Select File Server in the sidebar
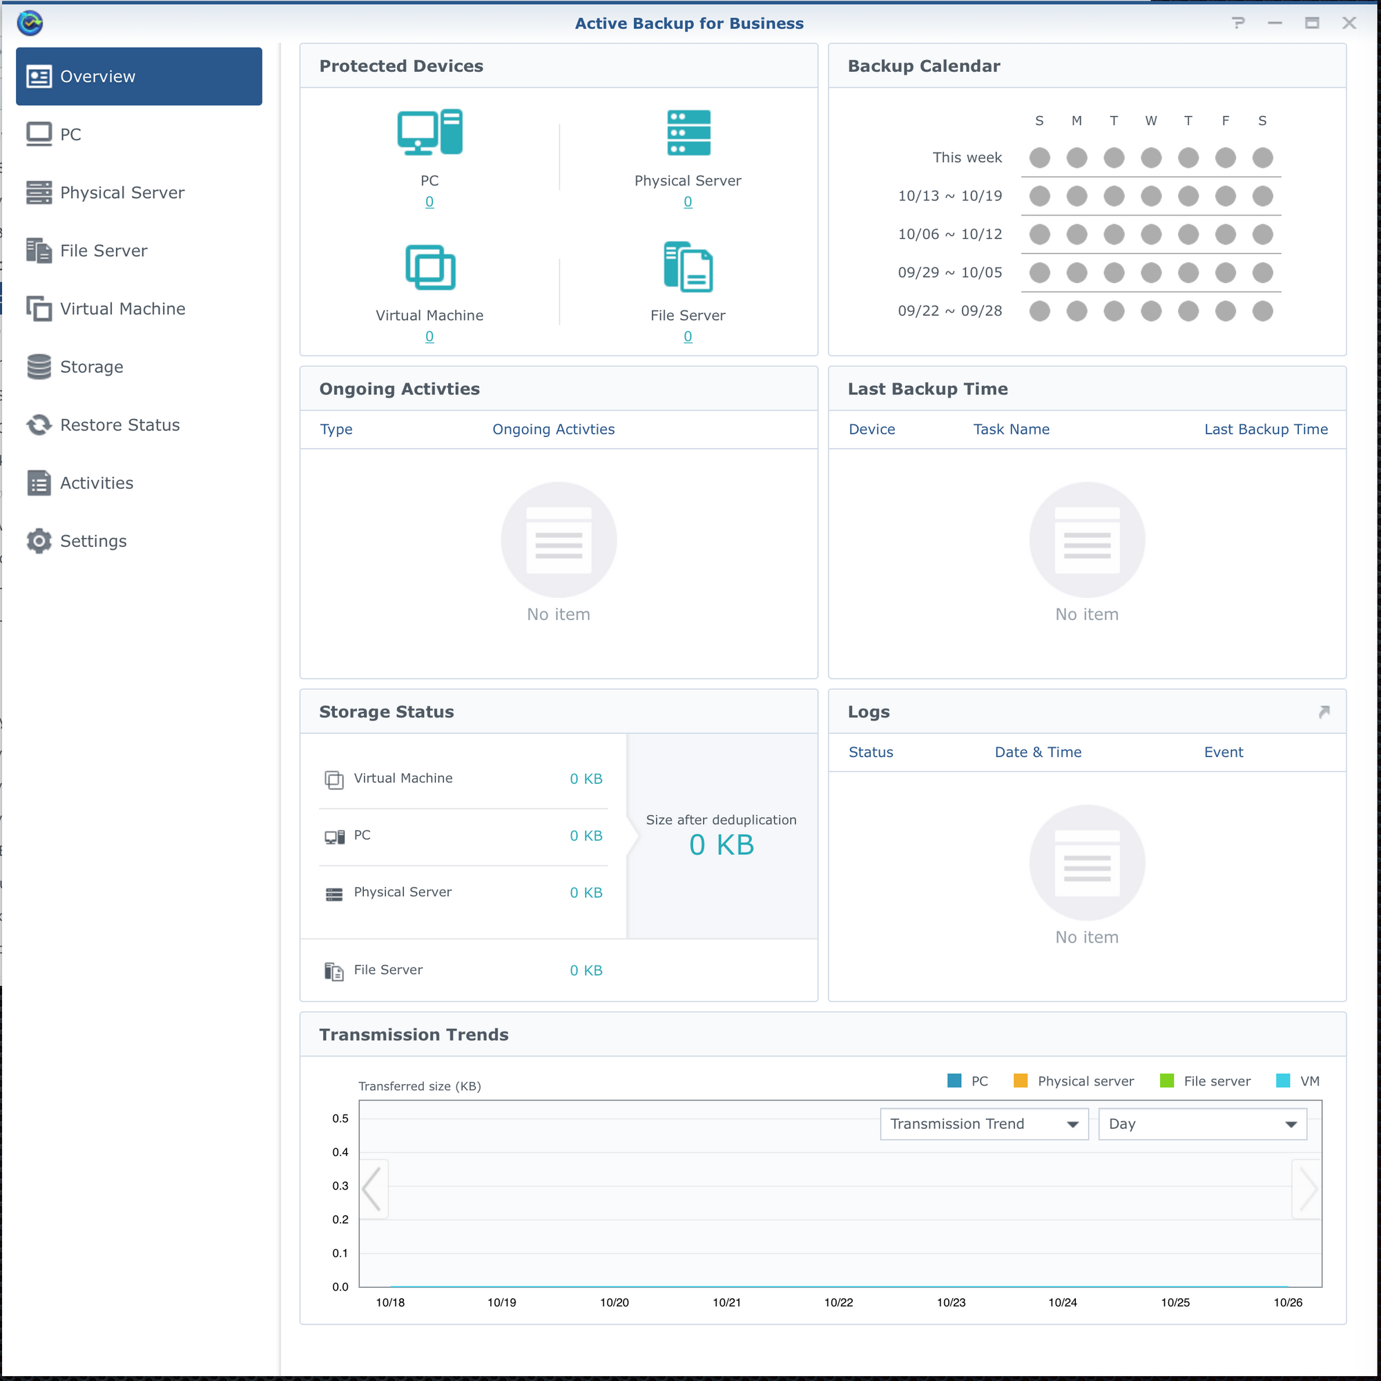1381x1381 pixels. [x=139, y=250]
